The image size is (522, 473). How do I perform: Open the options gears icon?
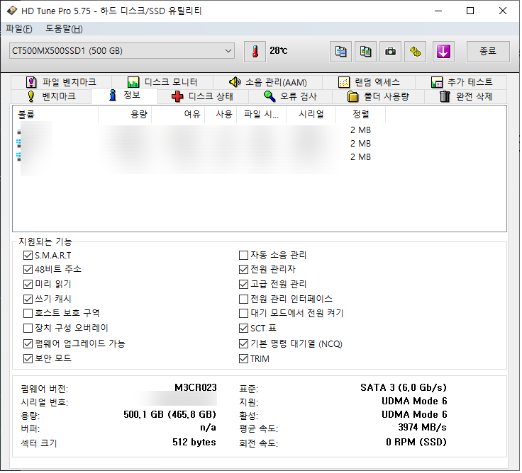point(416,52)
